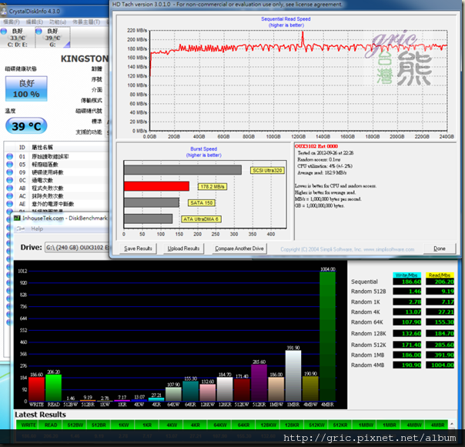Click the status circle of attribute 09
Image resolution: width=465 pixels, height=447 pixels.
click(9, 172)
